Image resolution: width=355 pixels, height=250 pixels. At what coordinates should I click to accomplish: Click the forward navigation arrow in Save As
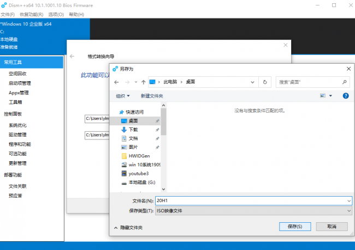click(x=127, y=82)
